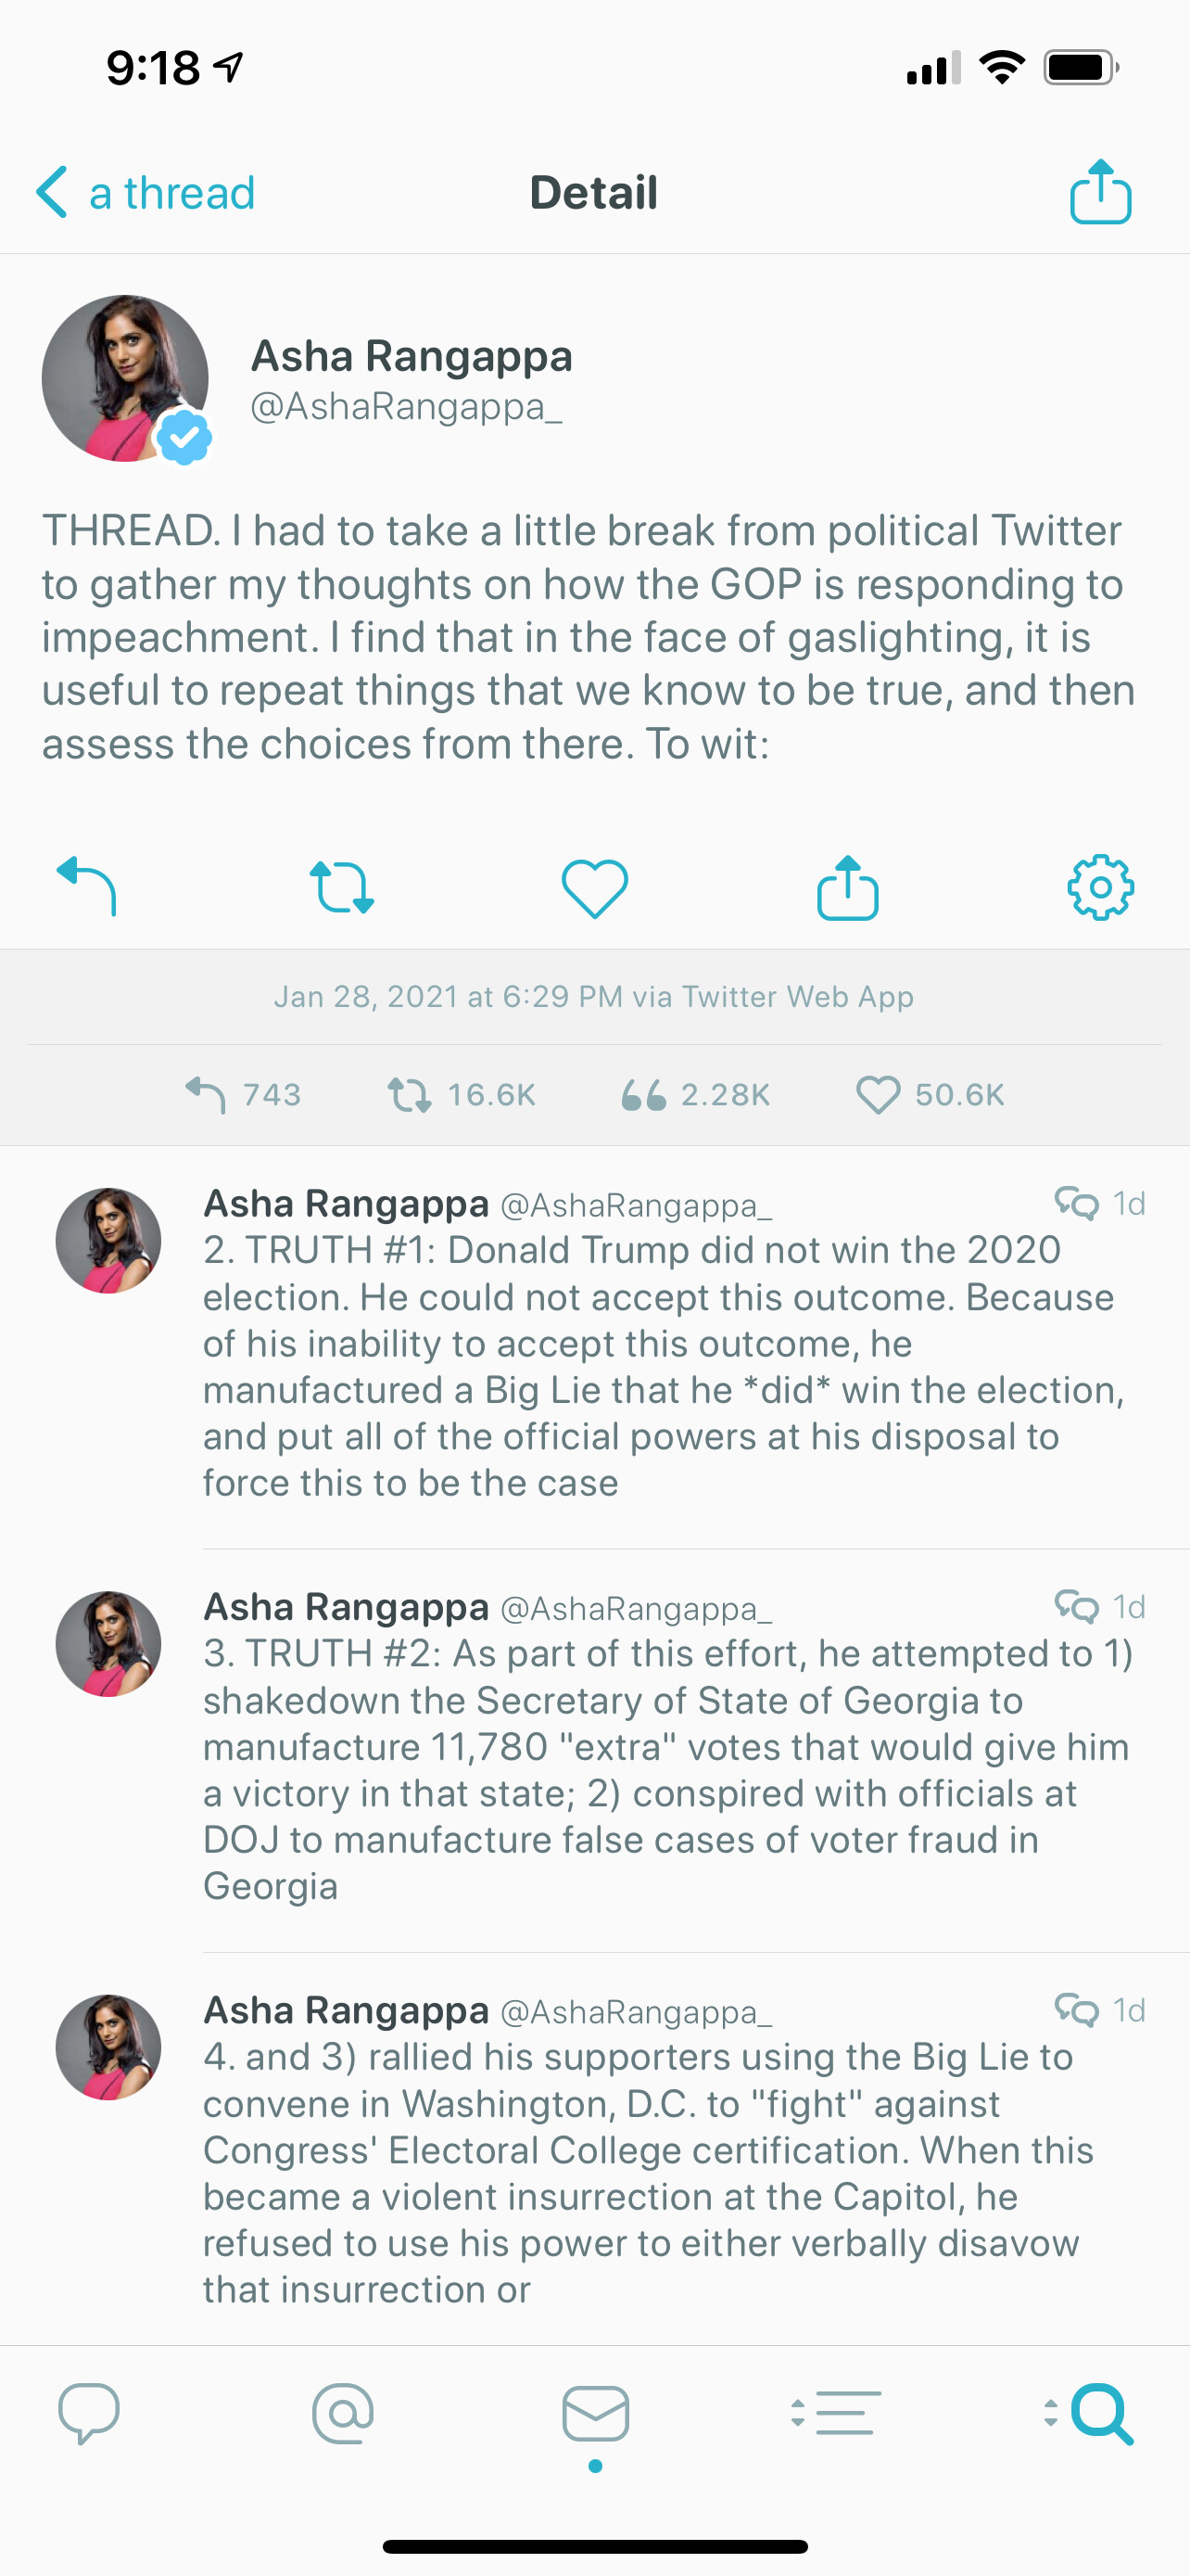Tap the reply arrow icon

[87, 886]
